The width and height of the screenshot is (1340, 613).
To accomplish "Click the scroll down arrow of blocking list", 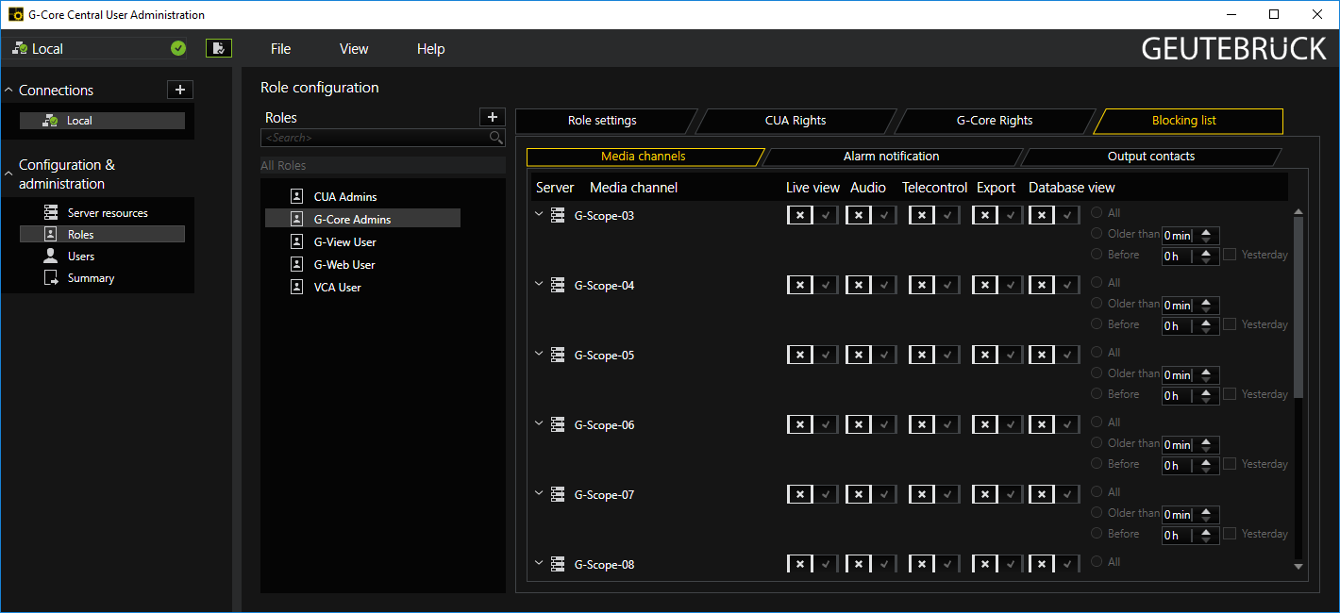I will point(1298,566).
